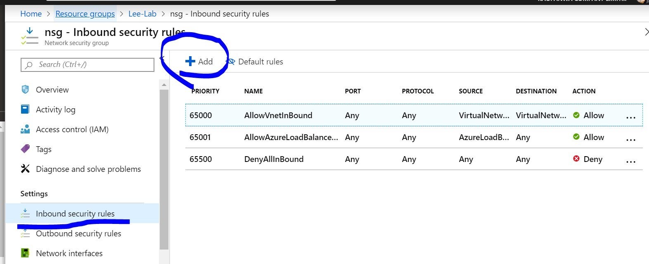The width and height of the screenshot is (649, 264).
Task: Sort by PROTOCOL column header
Action: (x=418, y=91)
